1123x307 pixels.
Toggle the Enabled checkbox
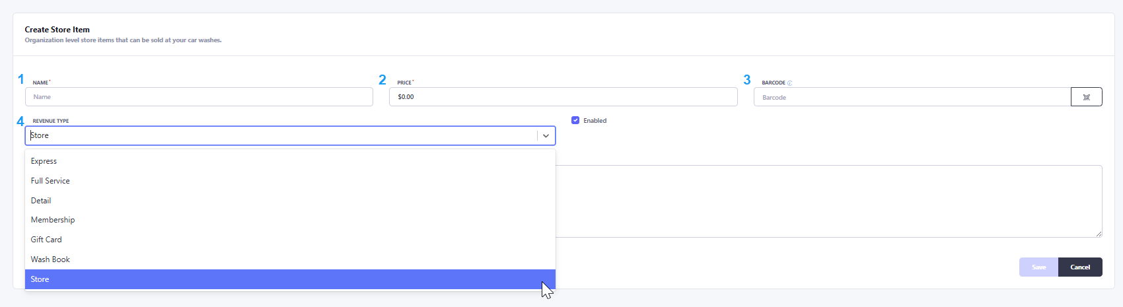tap(575, 120)
